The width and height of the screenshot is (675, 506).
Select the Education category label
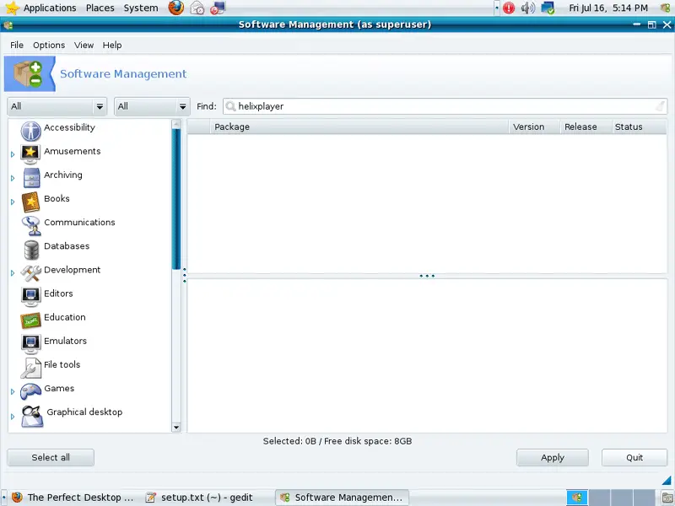click(x=65, y=317)
